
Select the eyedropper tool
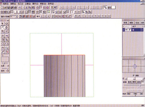(3, 52)
